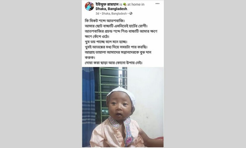Open author profile ইউসুফ রায়হান
The width and height of the screenshot is (246, 148).
point(107,4)
